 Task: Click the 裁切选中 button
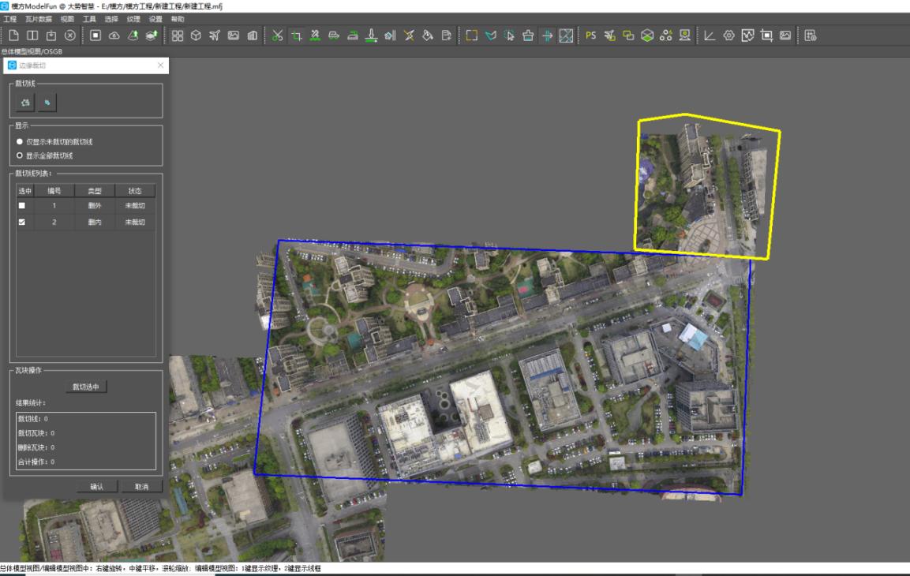tap(86, 387)
